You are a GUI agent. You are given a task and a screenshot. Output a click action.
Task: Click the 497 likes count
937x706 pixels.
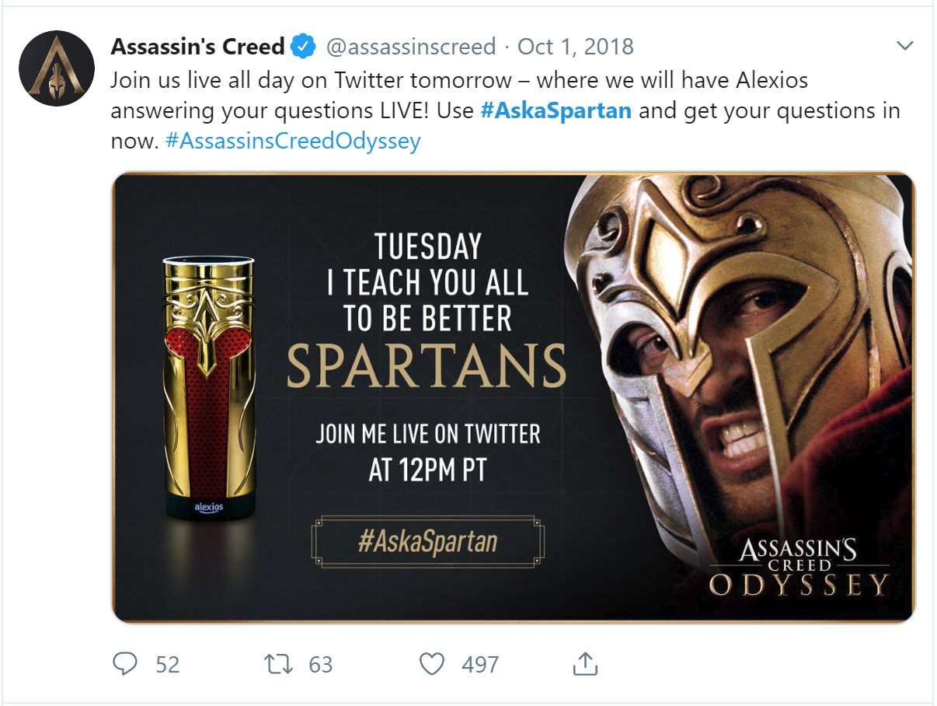(480, 664)
